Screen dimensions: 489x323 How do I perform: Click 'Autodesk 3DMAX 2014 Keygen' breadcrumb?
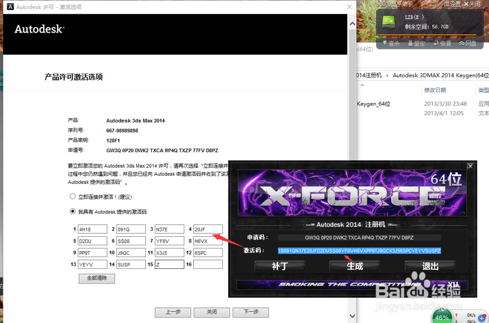[x=441, y=75]
